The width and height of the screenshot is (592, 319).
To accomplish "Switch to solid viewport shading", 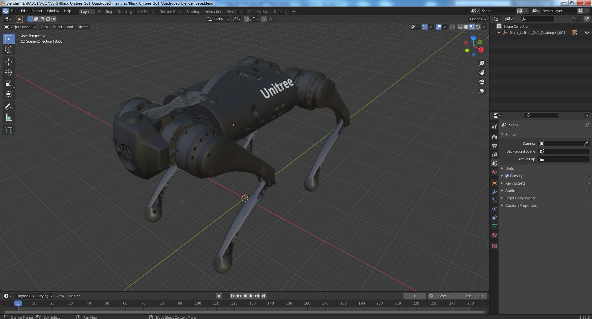I will [x=466, y=27].
